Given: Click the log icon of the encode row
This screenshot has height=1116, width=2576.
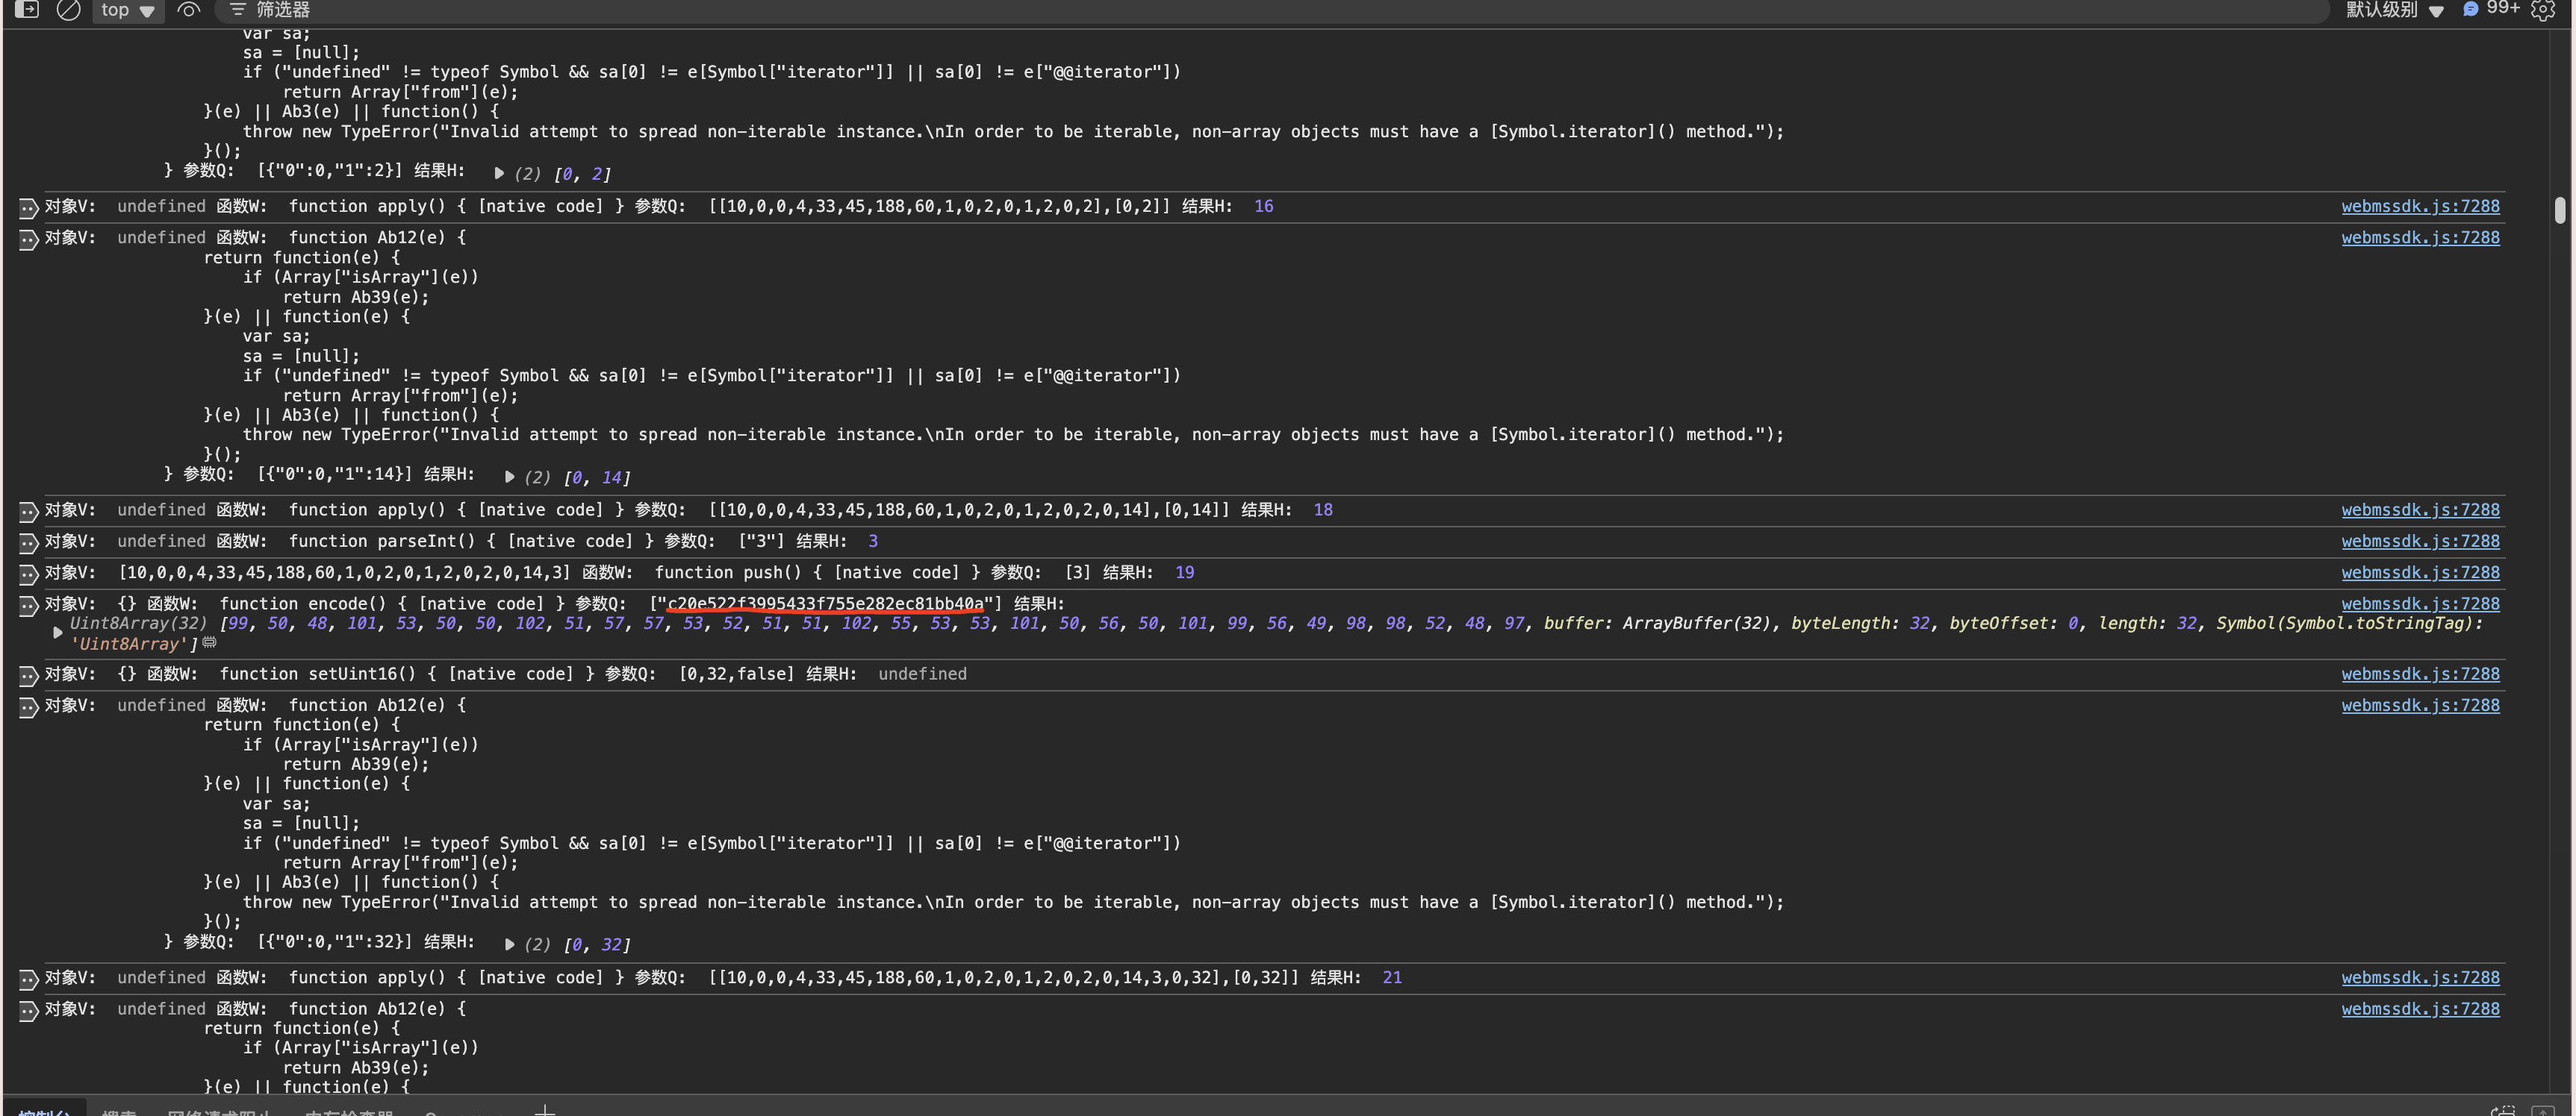Looking at the screenshot, I should 28,606.
